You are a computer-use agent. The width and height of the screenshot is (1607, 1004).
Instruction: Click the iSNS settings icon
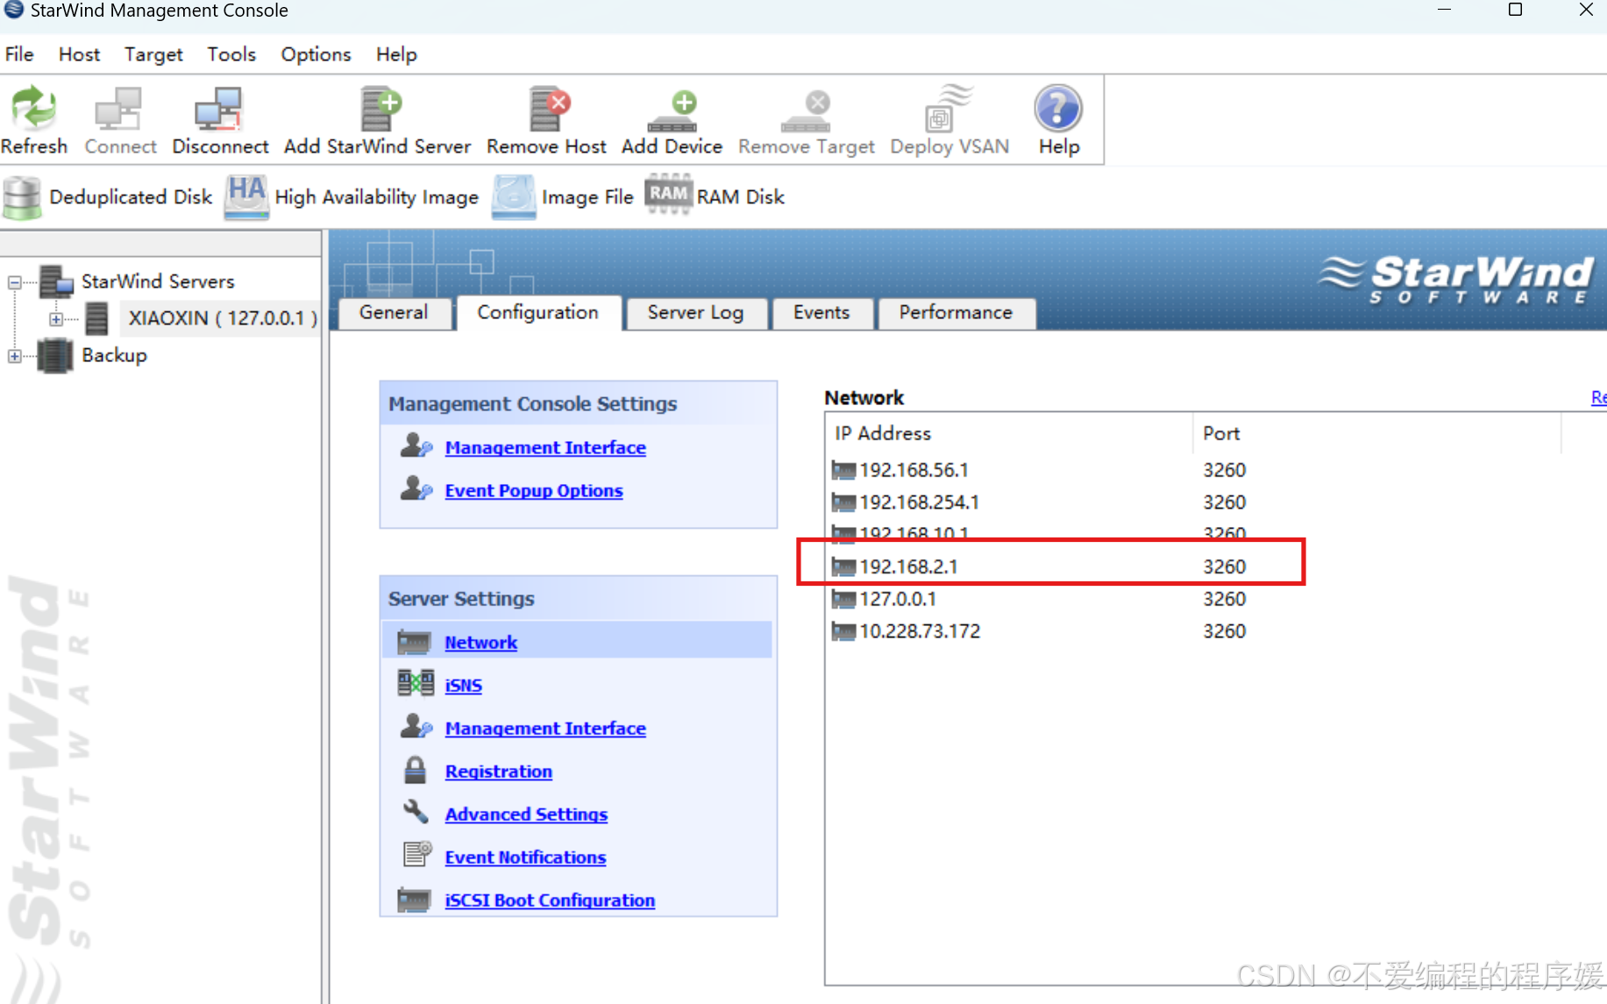click(416, 683)
